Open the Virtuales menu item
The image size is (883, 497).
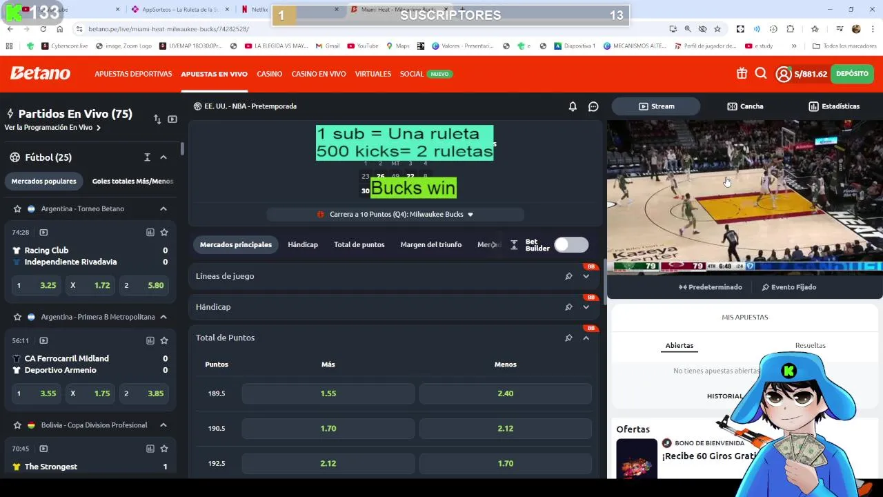coord(373,74)
